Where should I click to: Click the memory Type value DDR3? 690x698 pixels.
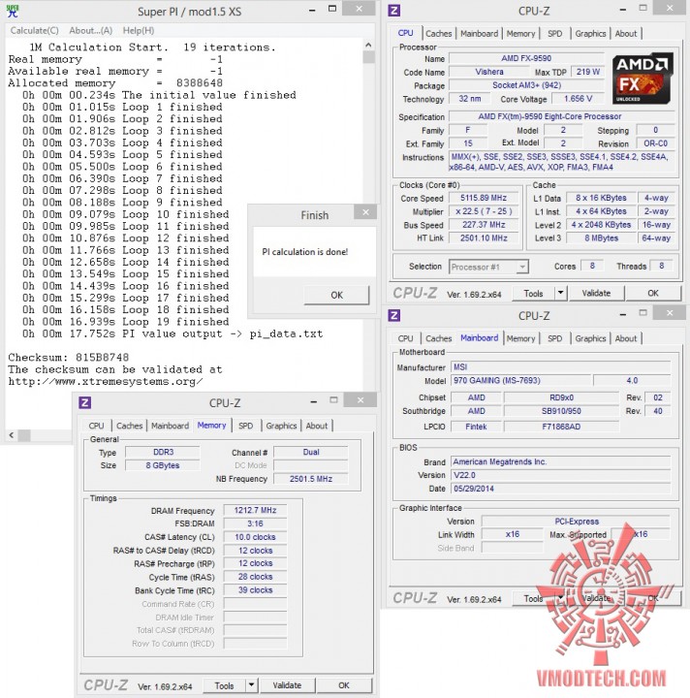click(x=163, y=452)
